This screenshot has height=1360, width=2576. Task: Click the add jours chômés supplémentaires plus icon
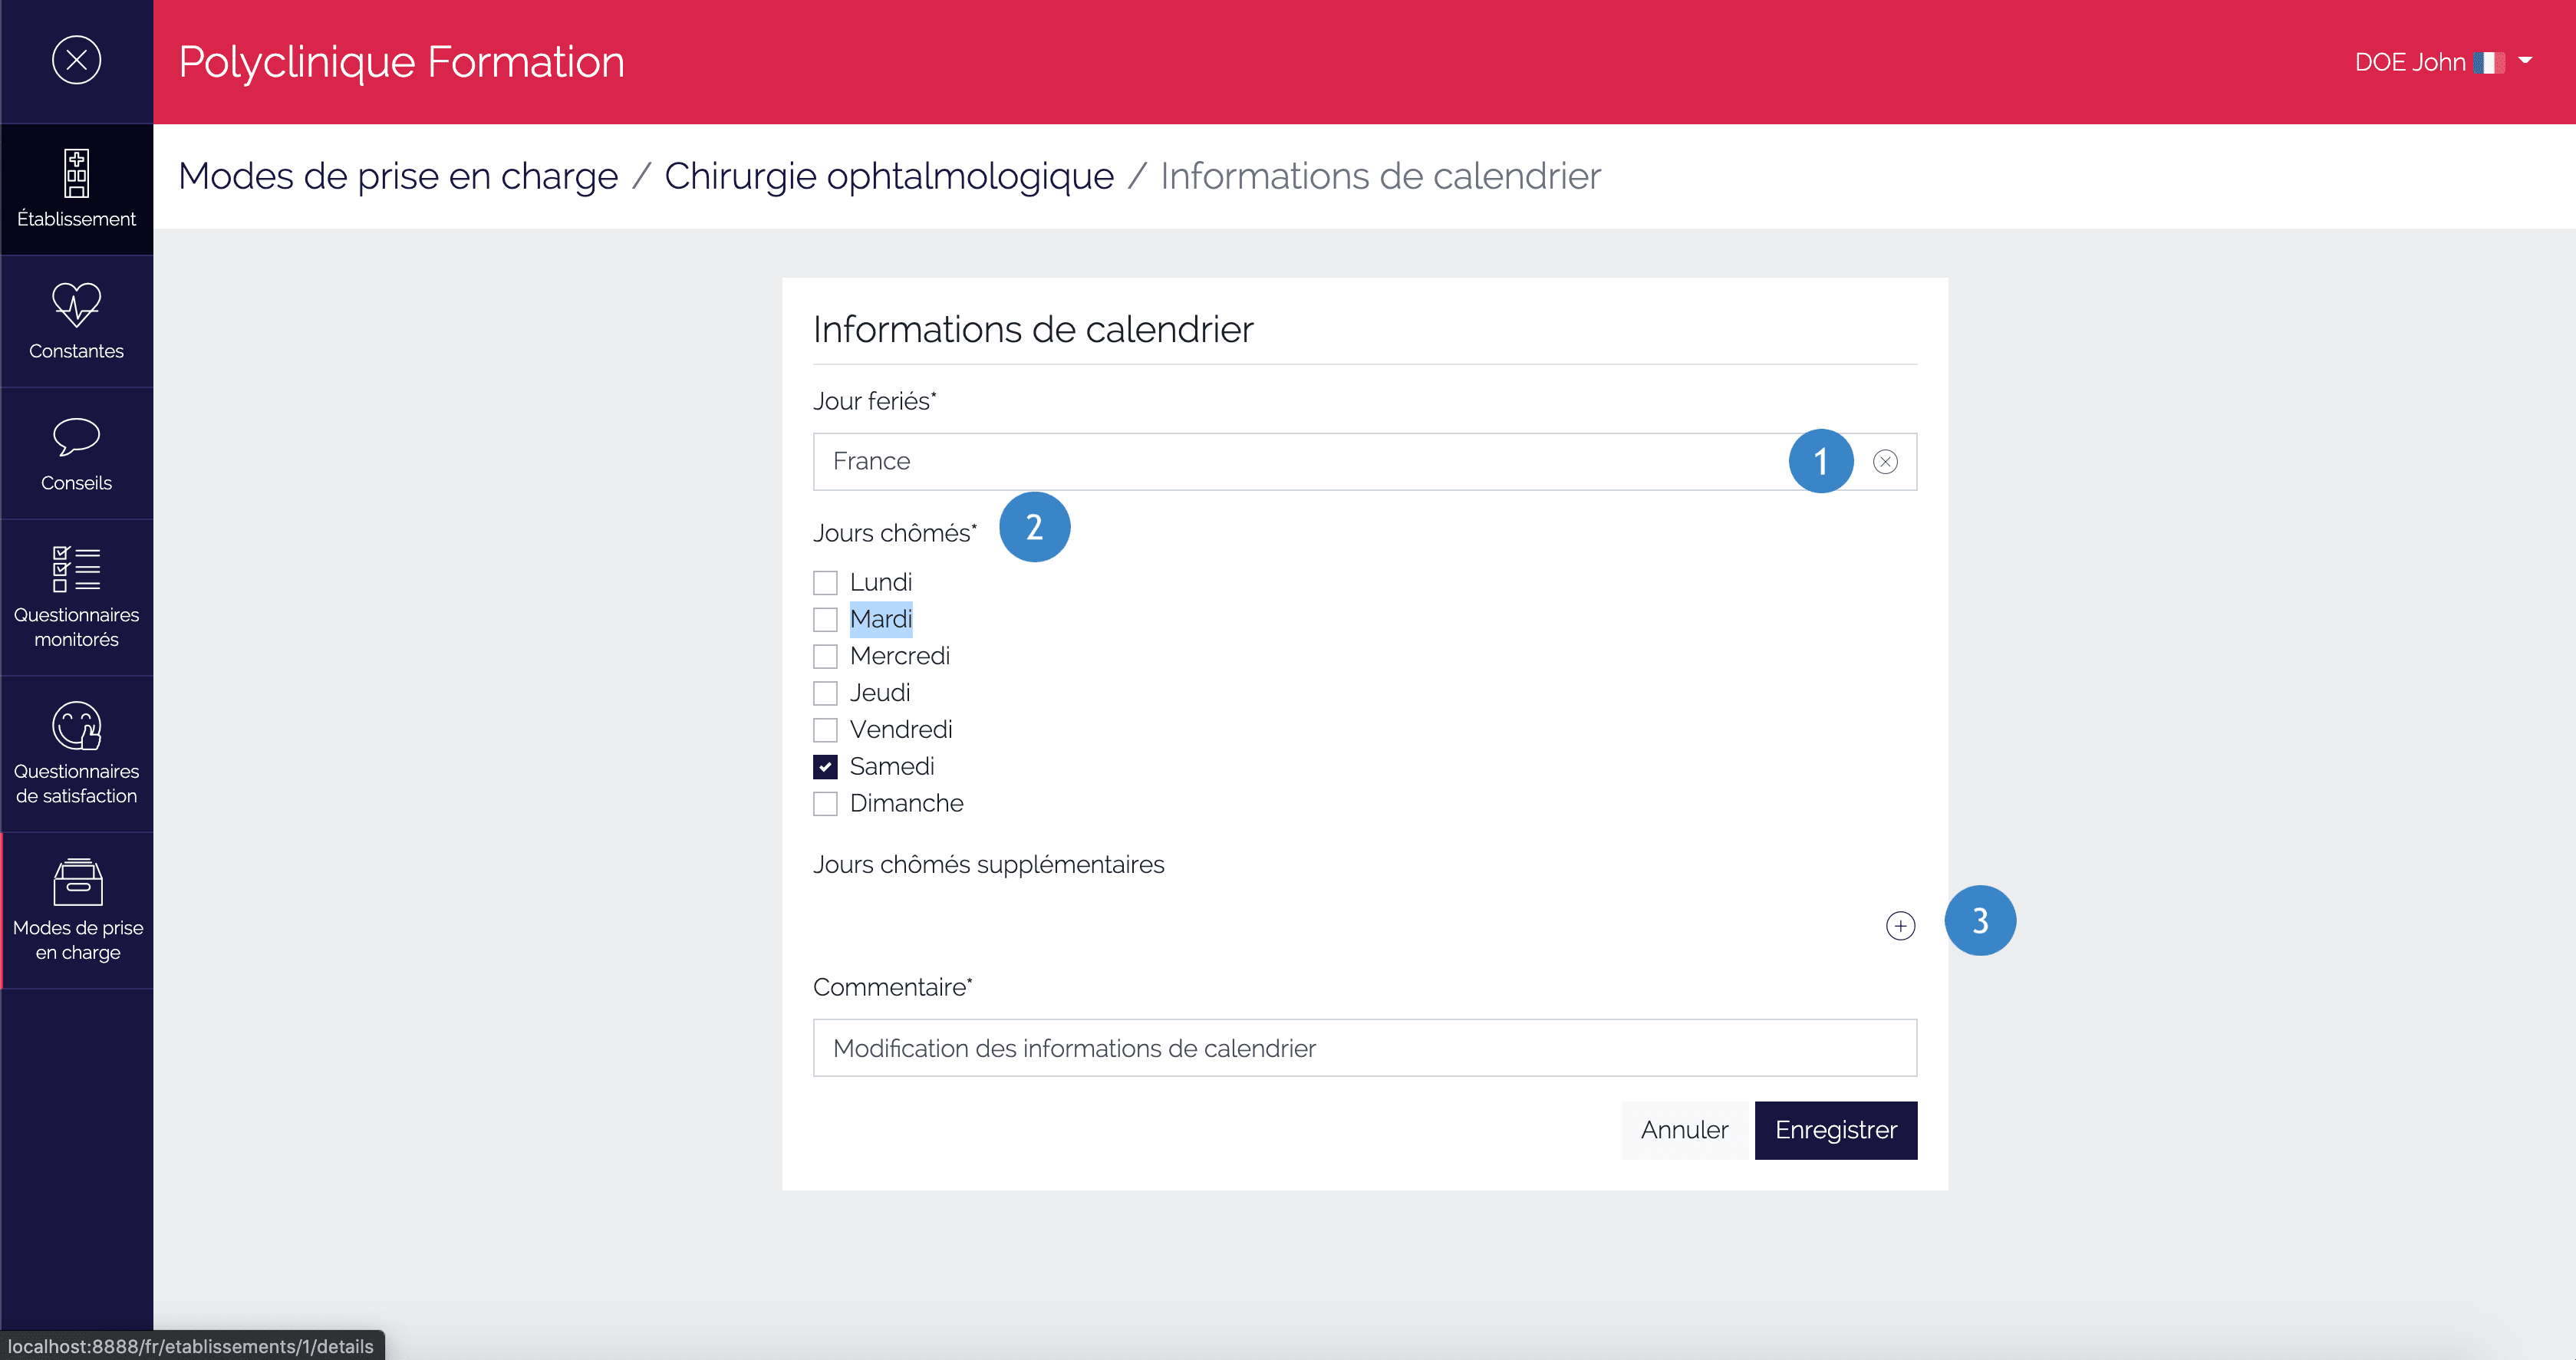click(x=1901, y=925)
